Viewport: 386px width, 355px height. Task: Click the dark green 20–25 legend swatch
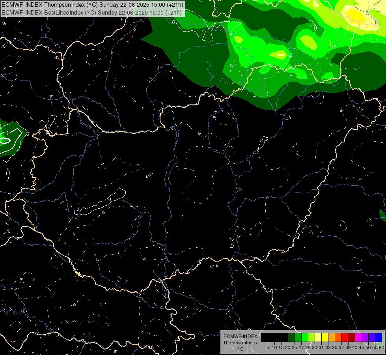point(291,337)
